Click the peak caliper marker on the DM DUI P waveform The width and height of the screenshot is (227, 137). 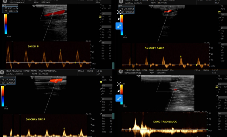pos(60,50)
